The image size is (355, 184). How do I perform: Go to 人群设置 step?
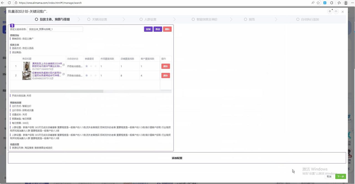coord(148,20)
